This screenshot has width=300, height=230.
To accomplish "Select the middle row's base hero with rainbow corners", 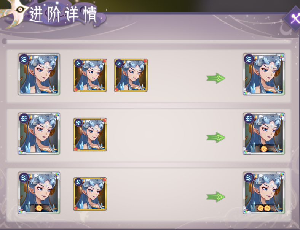I will tap(39, 133).
